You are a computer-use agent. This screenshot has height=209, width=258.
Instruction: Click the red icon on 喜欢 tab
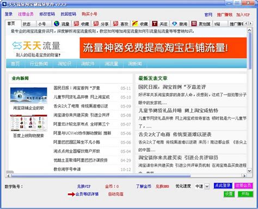tap(115, 23)
